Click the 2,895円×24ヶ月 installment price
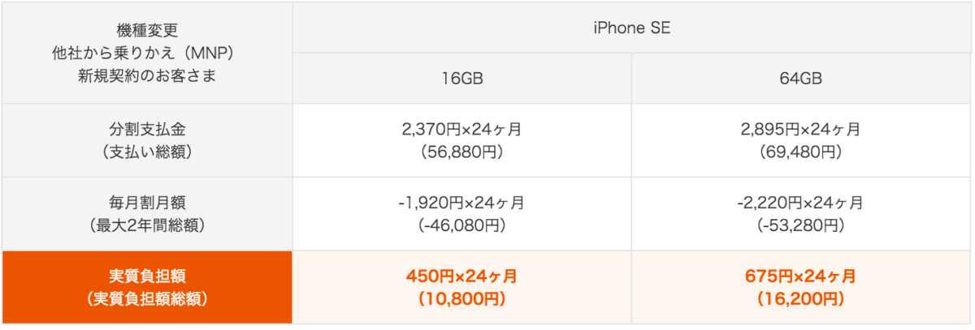This screenshot has width=975, height=330. click(800, 129)
